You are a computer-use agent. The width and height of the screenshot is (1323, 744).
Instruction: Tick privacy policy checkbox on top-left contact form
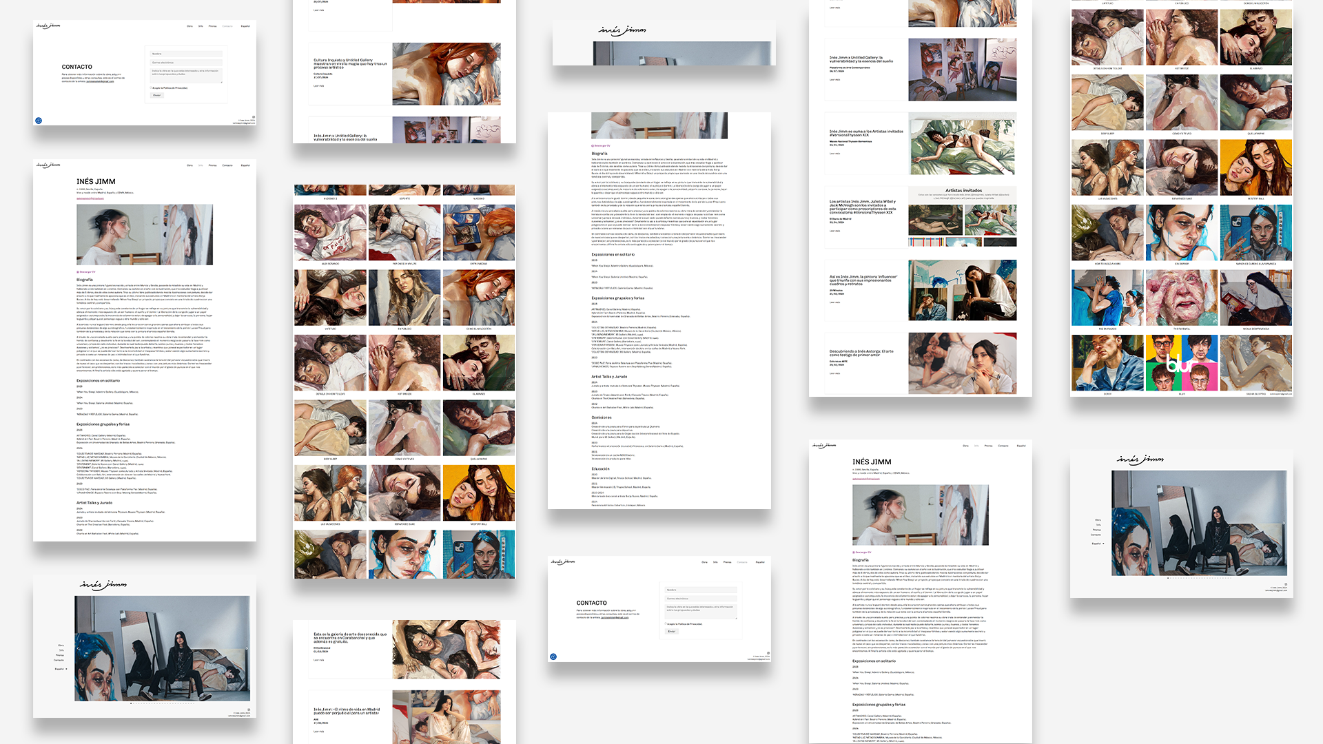pos(151,88)
